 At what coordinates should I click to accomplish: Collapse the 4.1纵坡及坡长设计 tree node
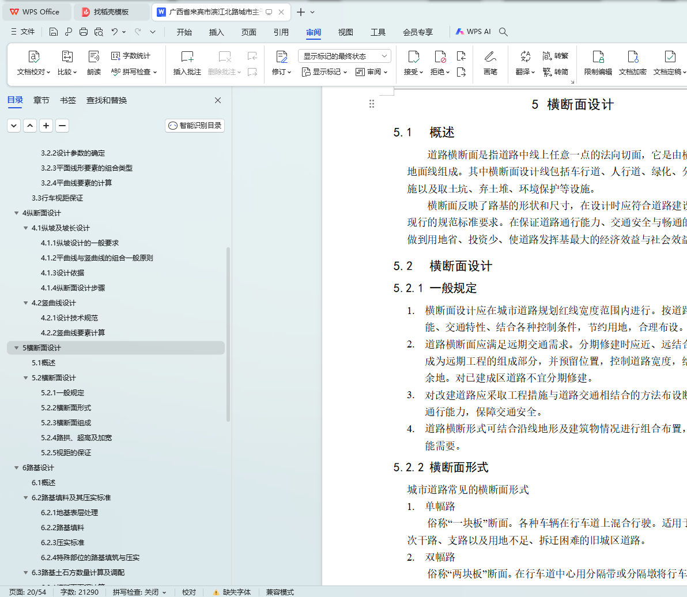pos(26,228)
